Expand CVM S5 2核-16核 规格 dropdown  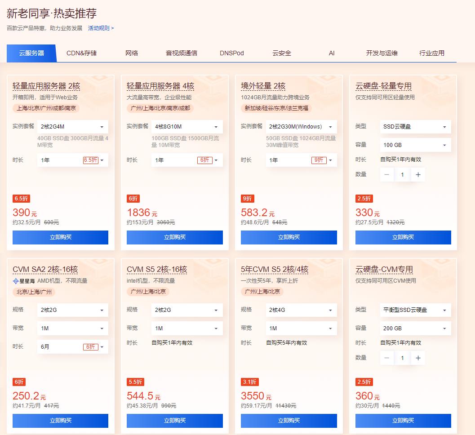coord(187,310)
